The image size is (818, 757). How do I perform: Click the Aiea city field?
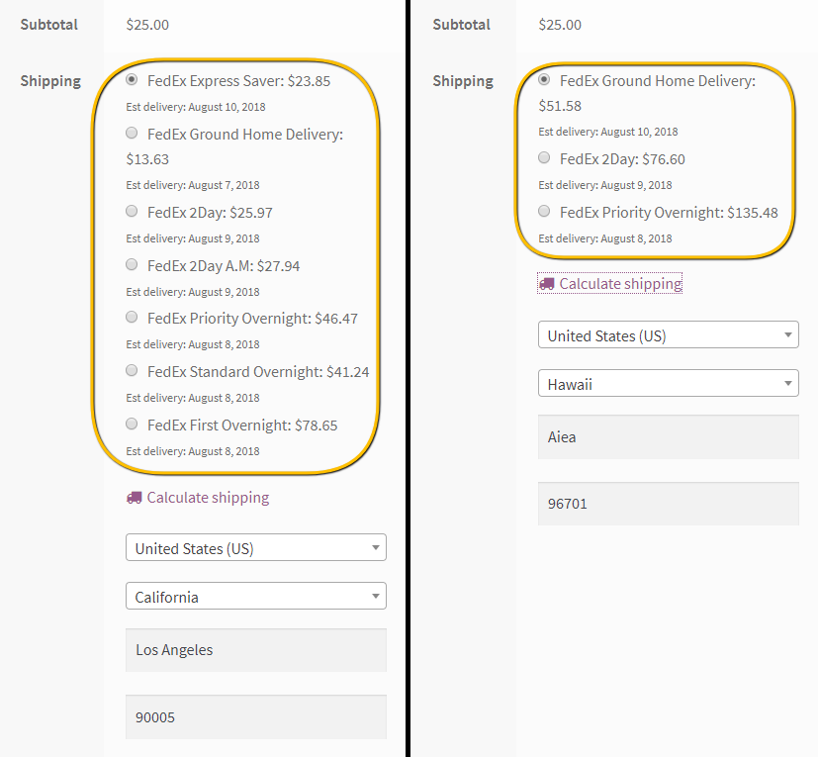click(669, 437)
